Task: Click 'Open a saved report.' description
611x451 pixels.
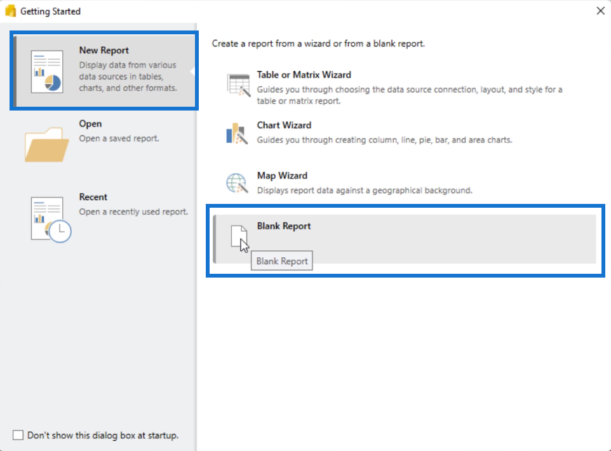Action: tap(119, 138)
